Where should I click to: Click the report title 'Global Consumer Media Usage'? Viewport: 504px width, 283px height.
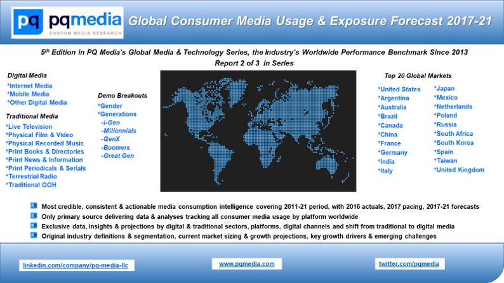tap(310, 21)
